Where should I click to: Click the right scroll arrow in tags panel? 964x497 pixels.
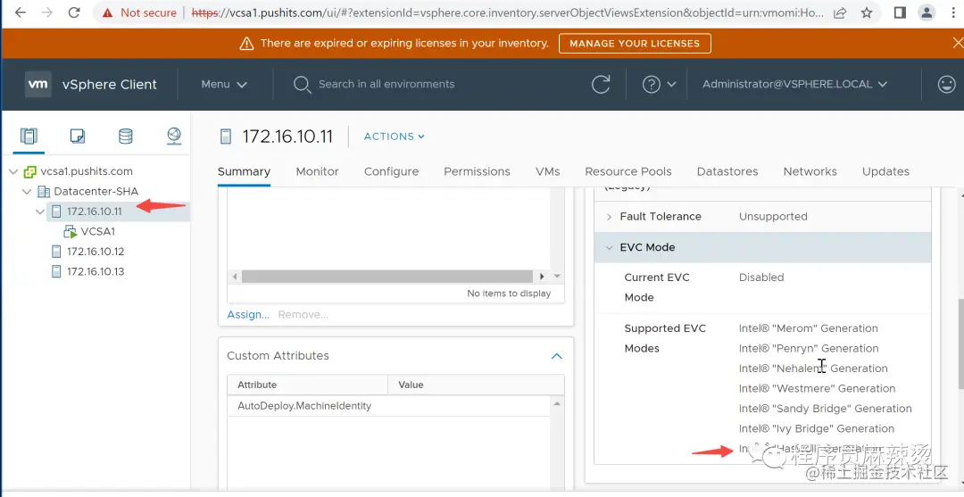(542, 277)
